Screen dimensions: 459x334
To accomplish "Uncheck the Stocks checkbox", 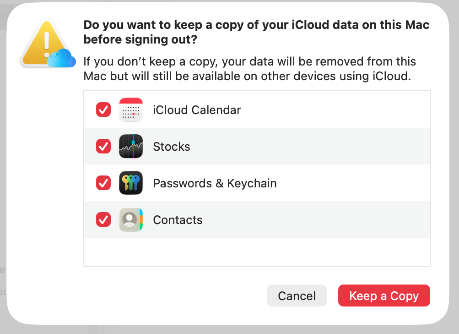I will point(103,146).
